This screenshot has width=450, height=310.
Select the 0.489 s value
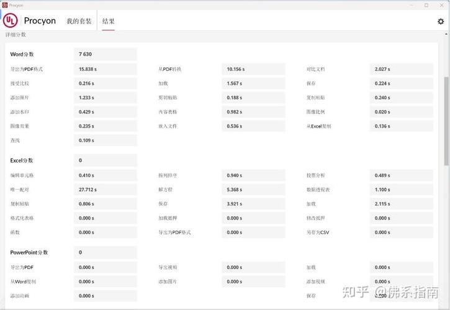click(401, 175)
